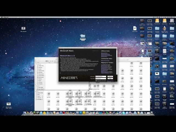Select Music in Finder sidebar
This screenshot has height=132, width=176.
39,81
